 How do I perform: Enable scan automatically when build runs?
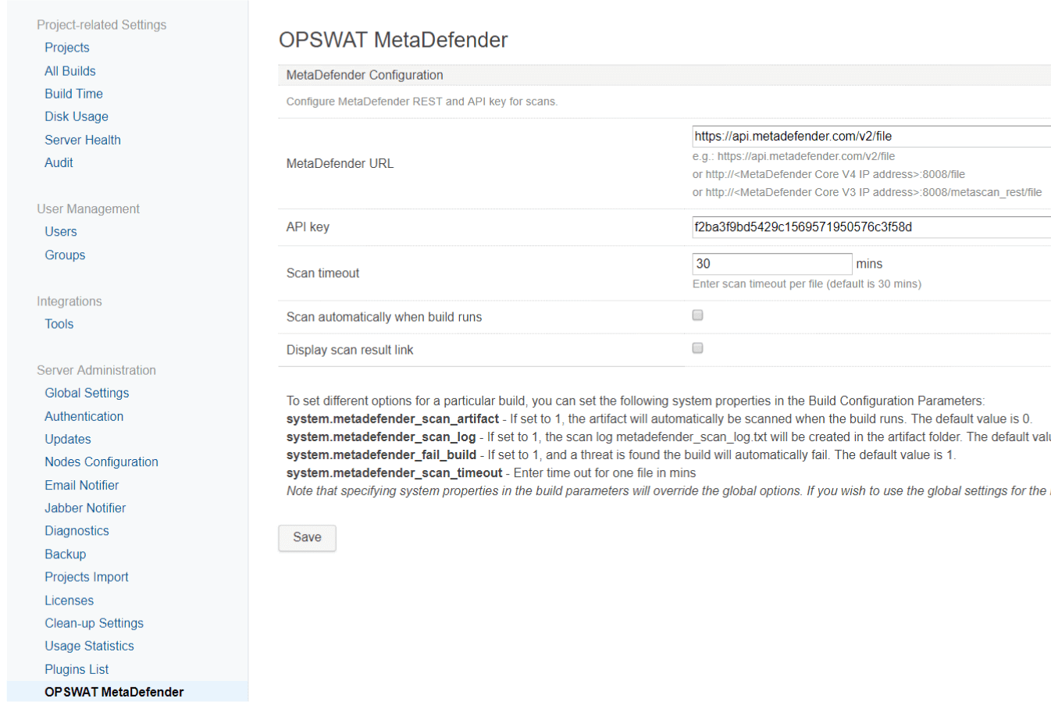click(x=697, y=315)
